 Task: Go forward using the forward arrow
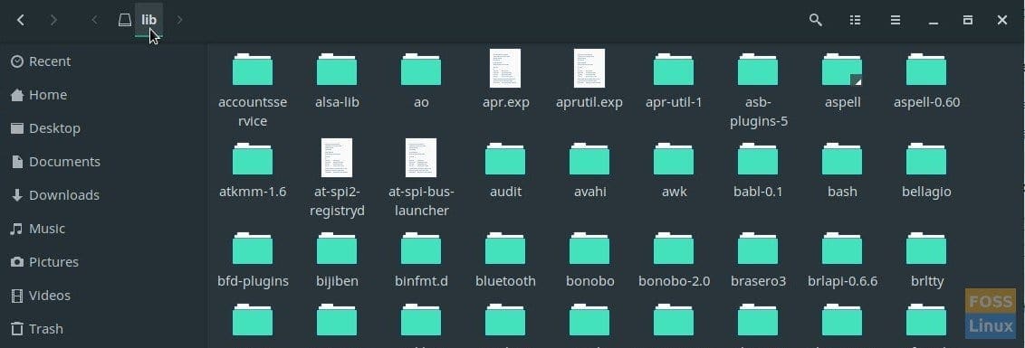coord(53,20)
